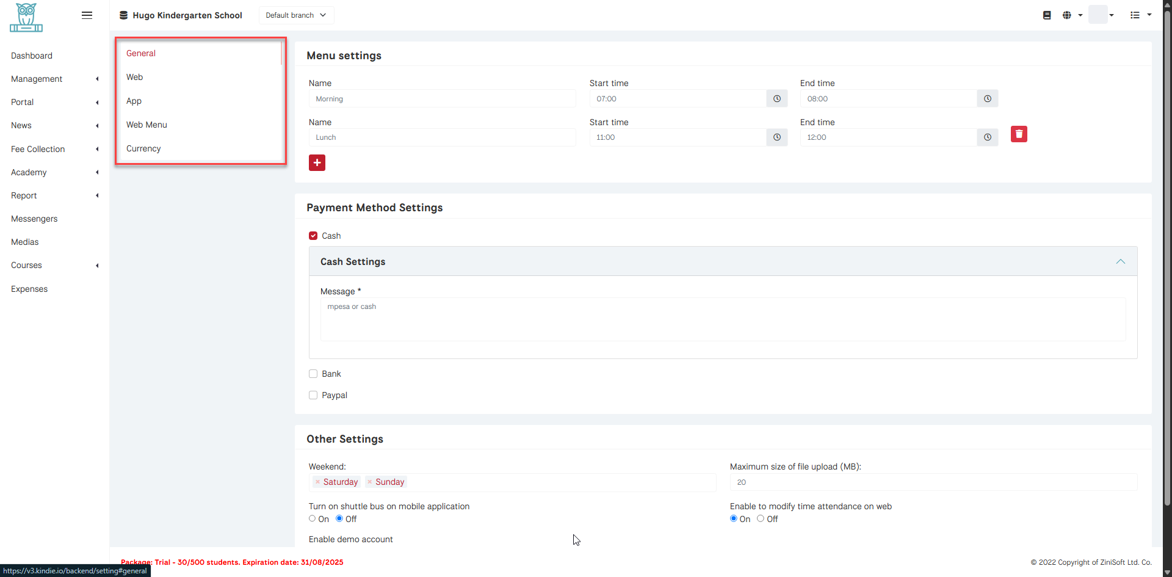
Task: Go to the Dashboard link
Action: [32, 56]
